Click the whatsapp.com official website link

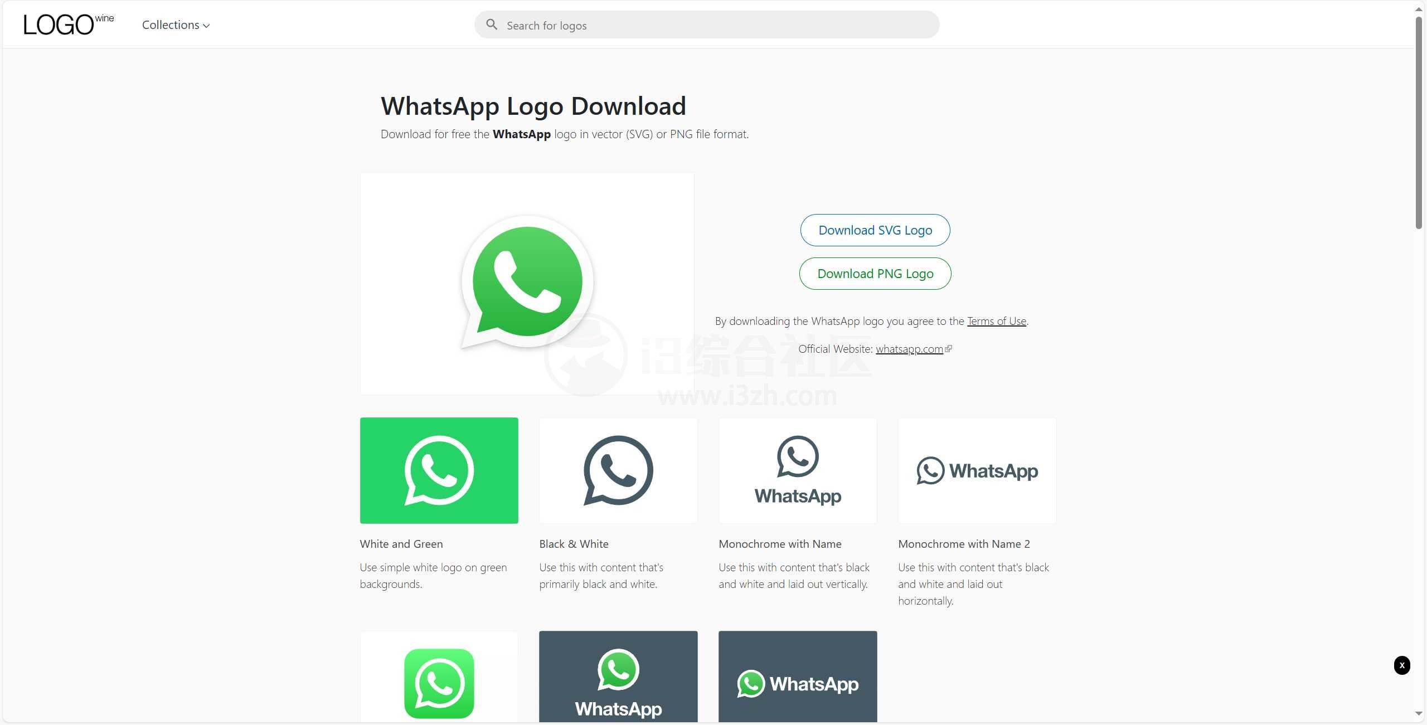coord(909,349)
